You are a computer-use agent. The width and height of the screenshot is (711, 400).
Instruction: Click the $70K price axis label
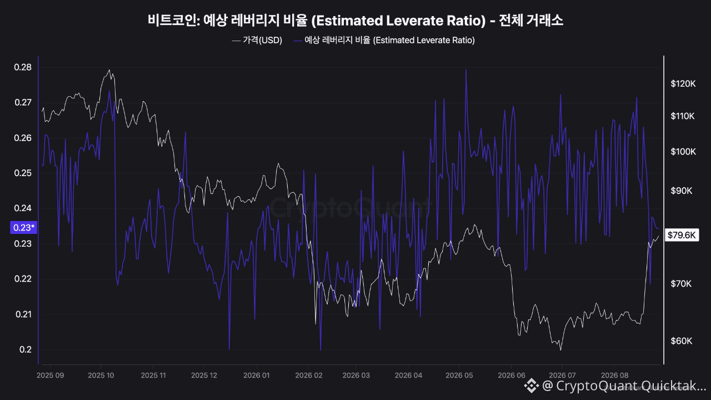coord(681,284)
